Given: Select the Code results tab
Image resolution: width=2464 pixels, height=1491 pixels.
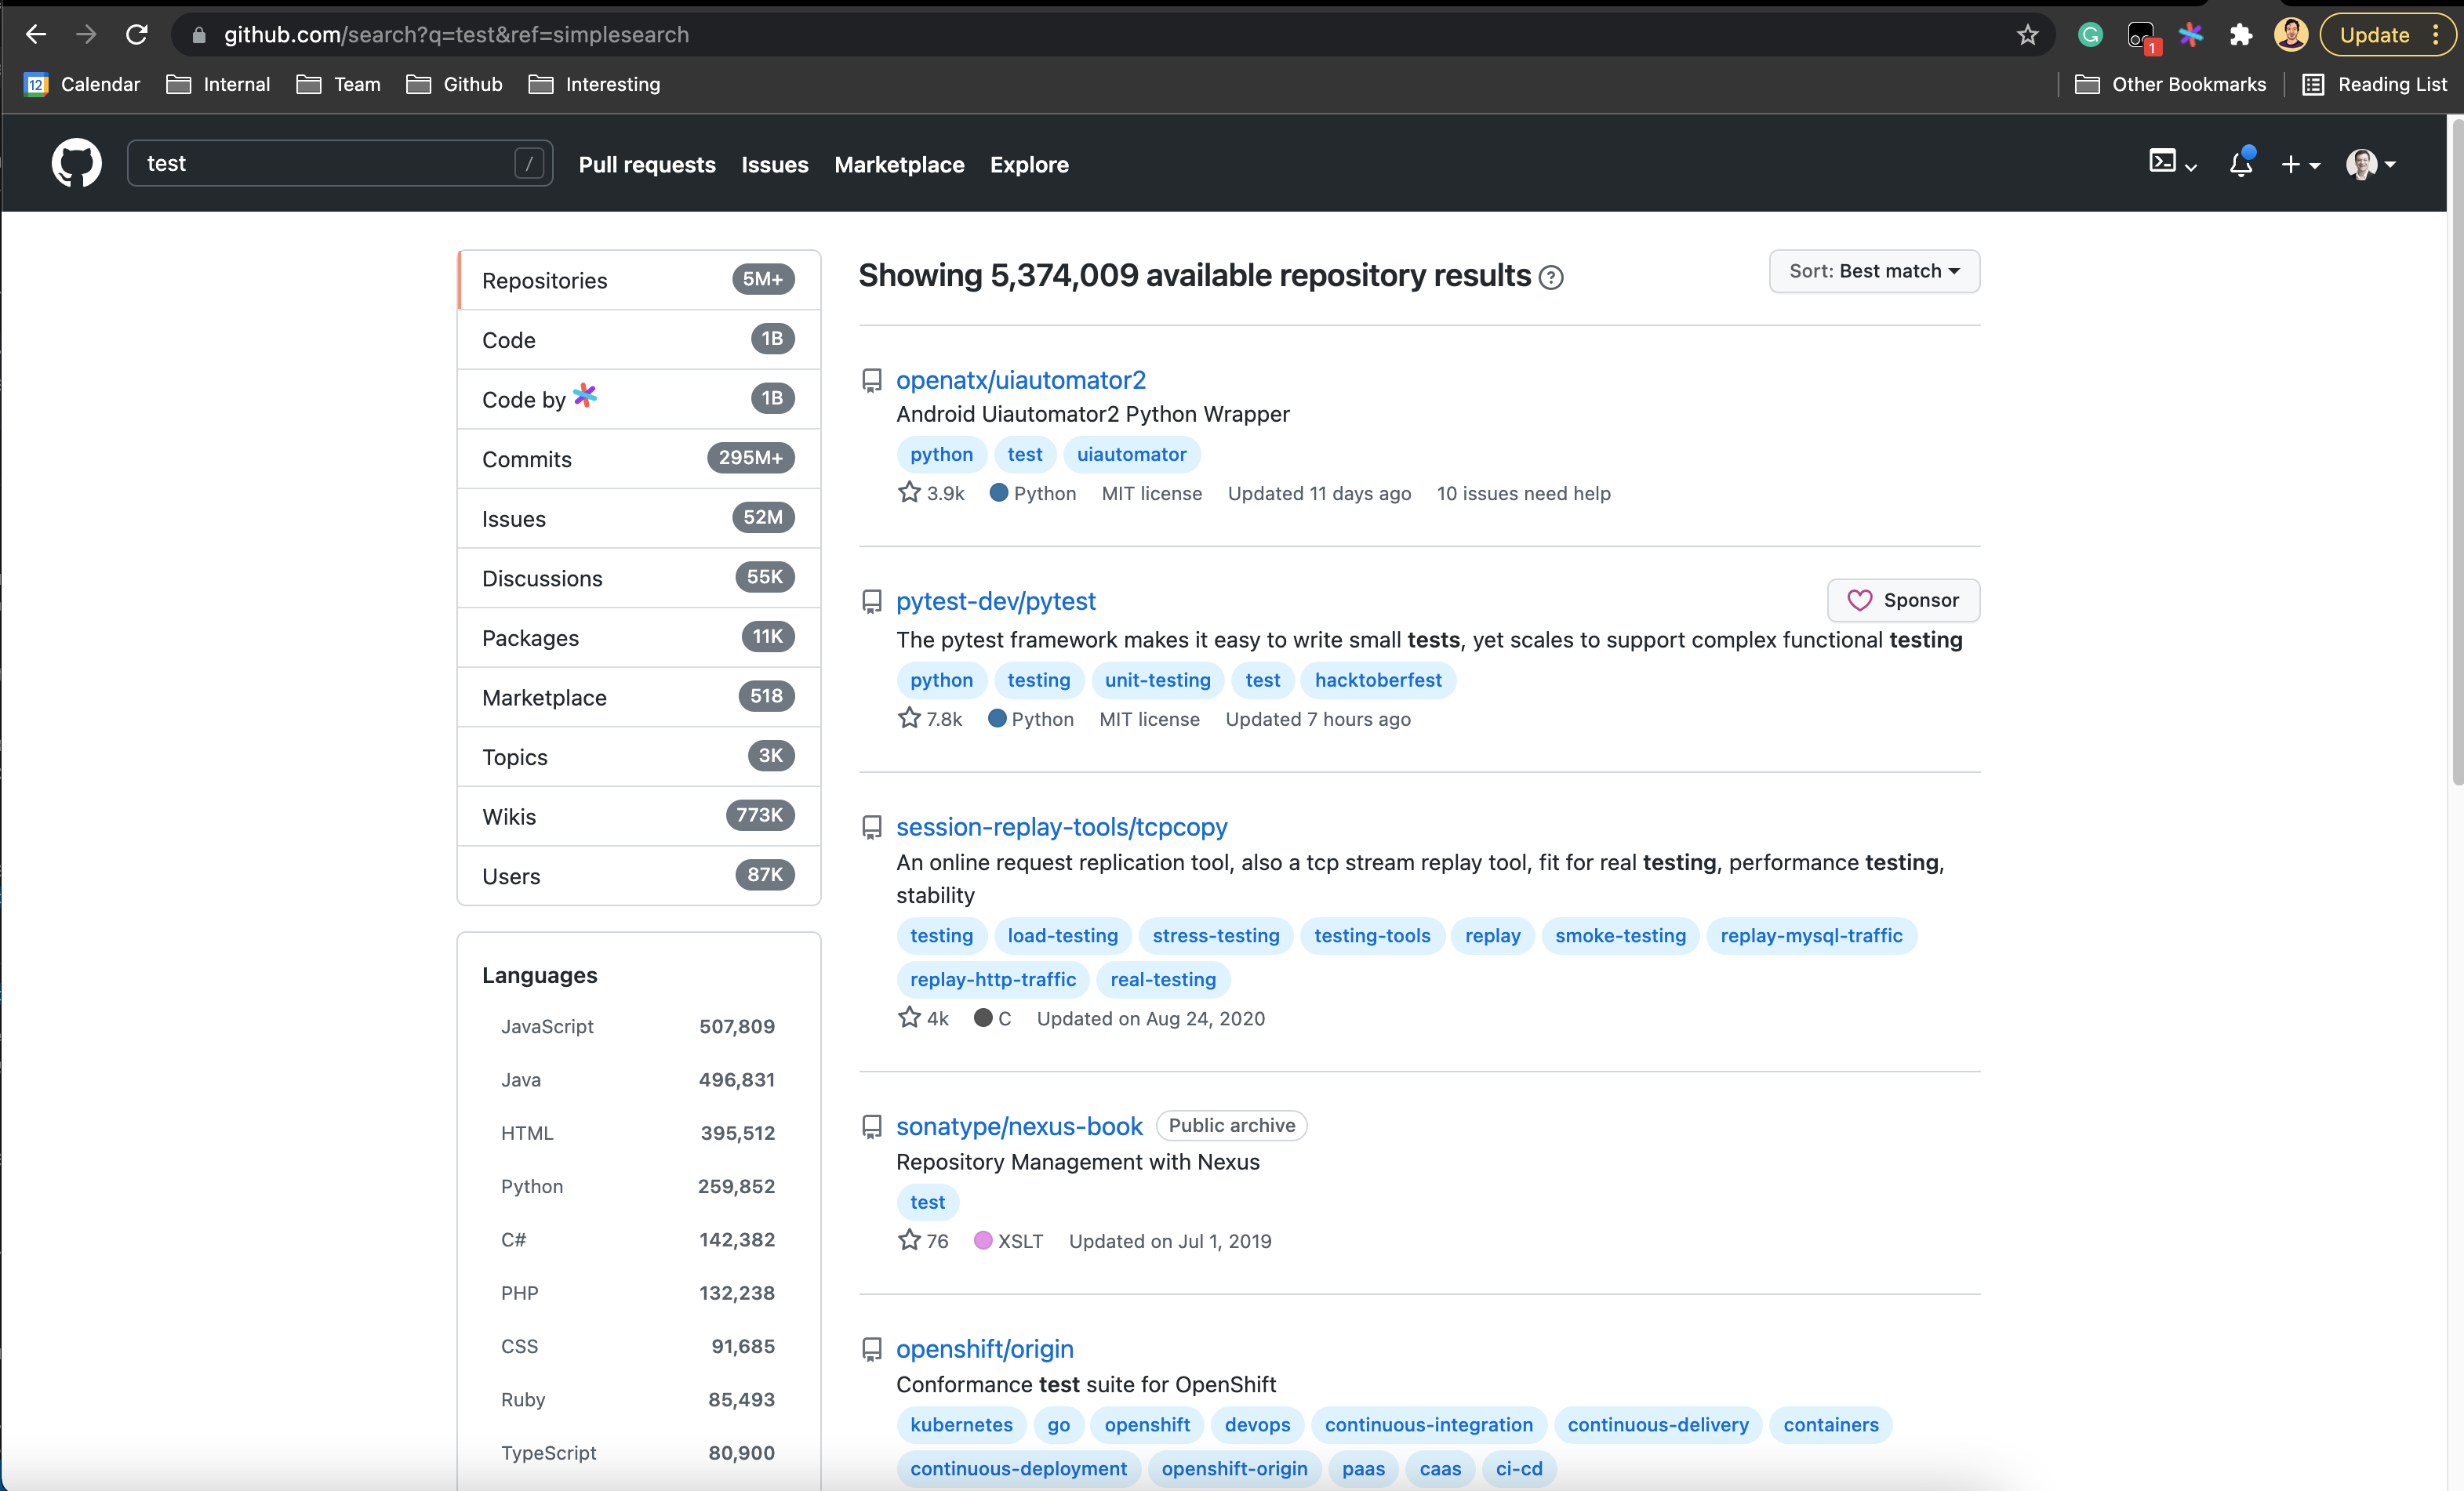Looking at the screenshot, I should click(x=639, y=339).
